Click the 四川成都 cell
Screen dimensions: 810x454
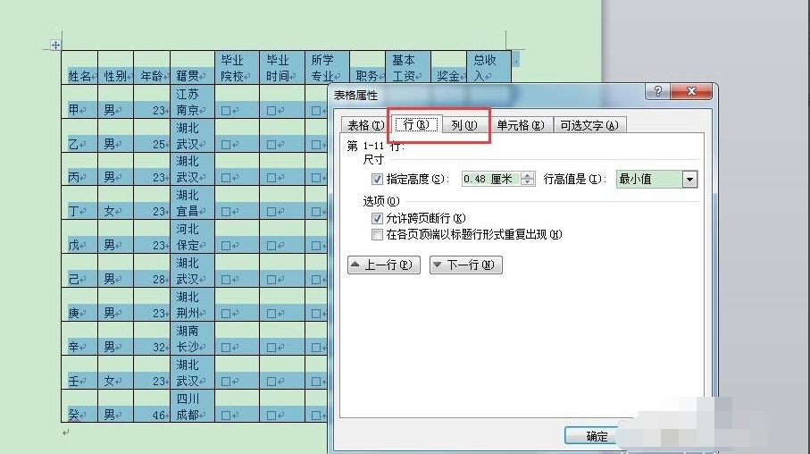click(192, 406)
